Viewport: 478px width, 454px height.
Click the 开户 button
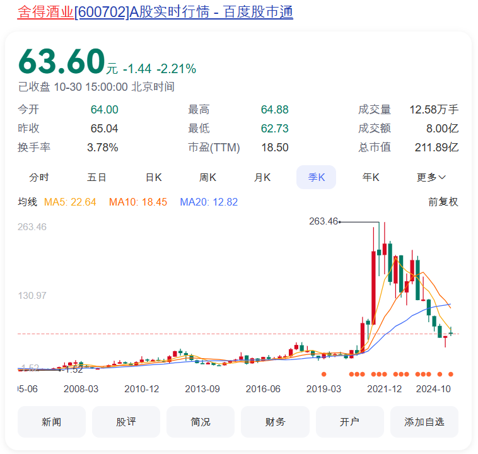349,422
